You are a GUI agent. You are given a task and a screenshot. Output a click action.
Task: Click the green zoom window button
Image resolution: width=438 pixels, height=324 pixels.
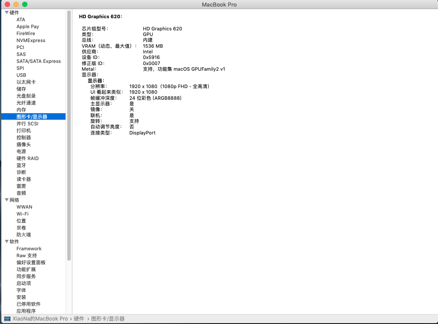[x=25, y=4]
